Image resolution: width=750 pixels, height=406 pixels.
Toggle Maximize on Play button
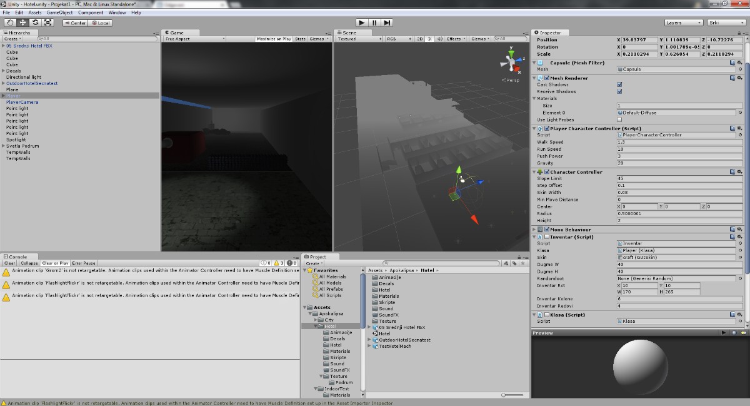click(x=274, y=39)
